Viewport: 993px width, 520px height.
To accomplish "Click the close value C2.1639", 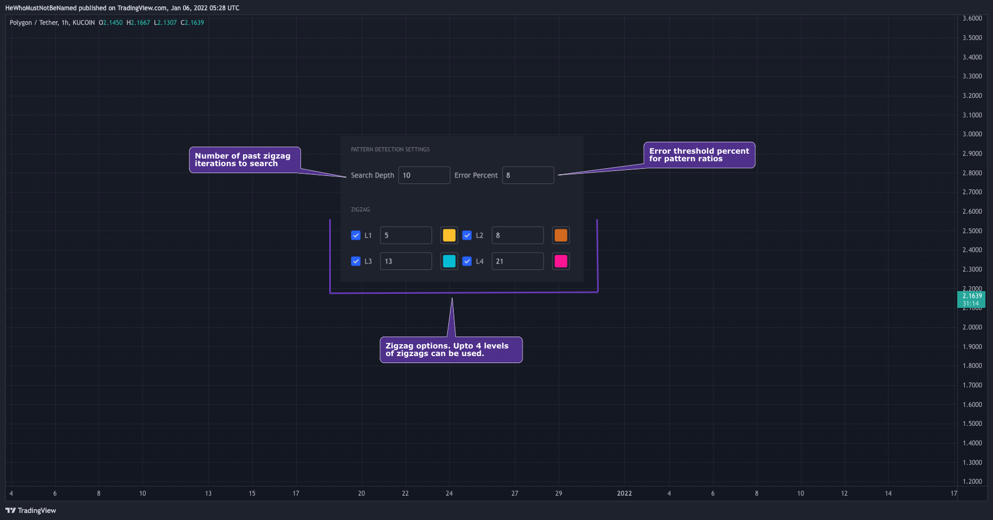I will [x=192, y=23].
